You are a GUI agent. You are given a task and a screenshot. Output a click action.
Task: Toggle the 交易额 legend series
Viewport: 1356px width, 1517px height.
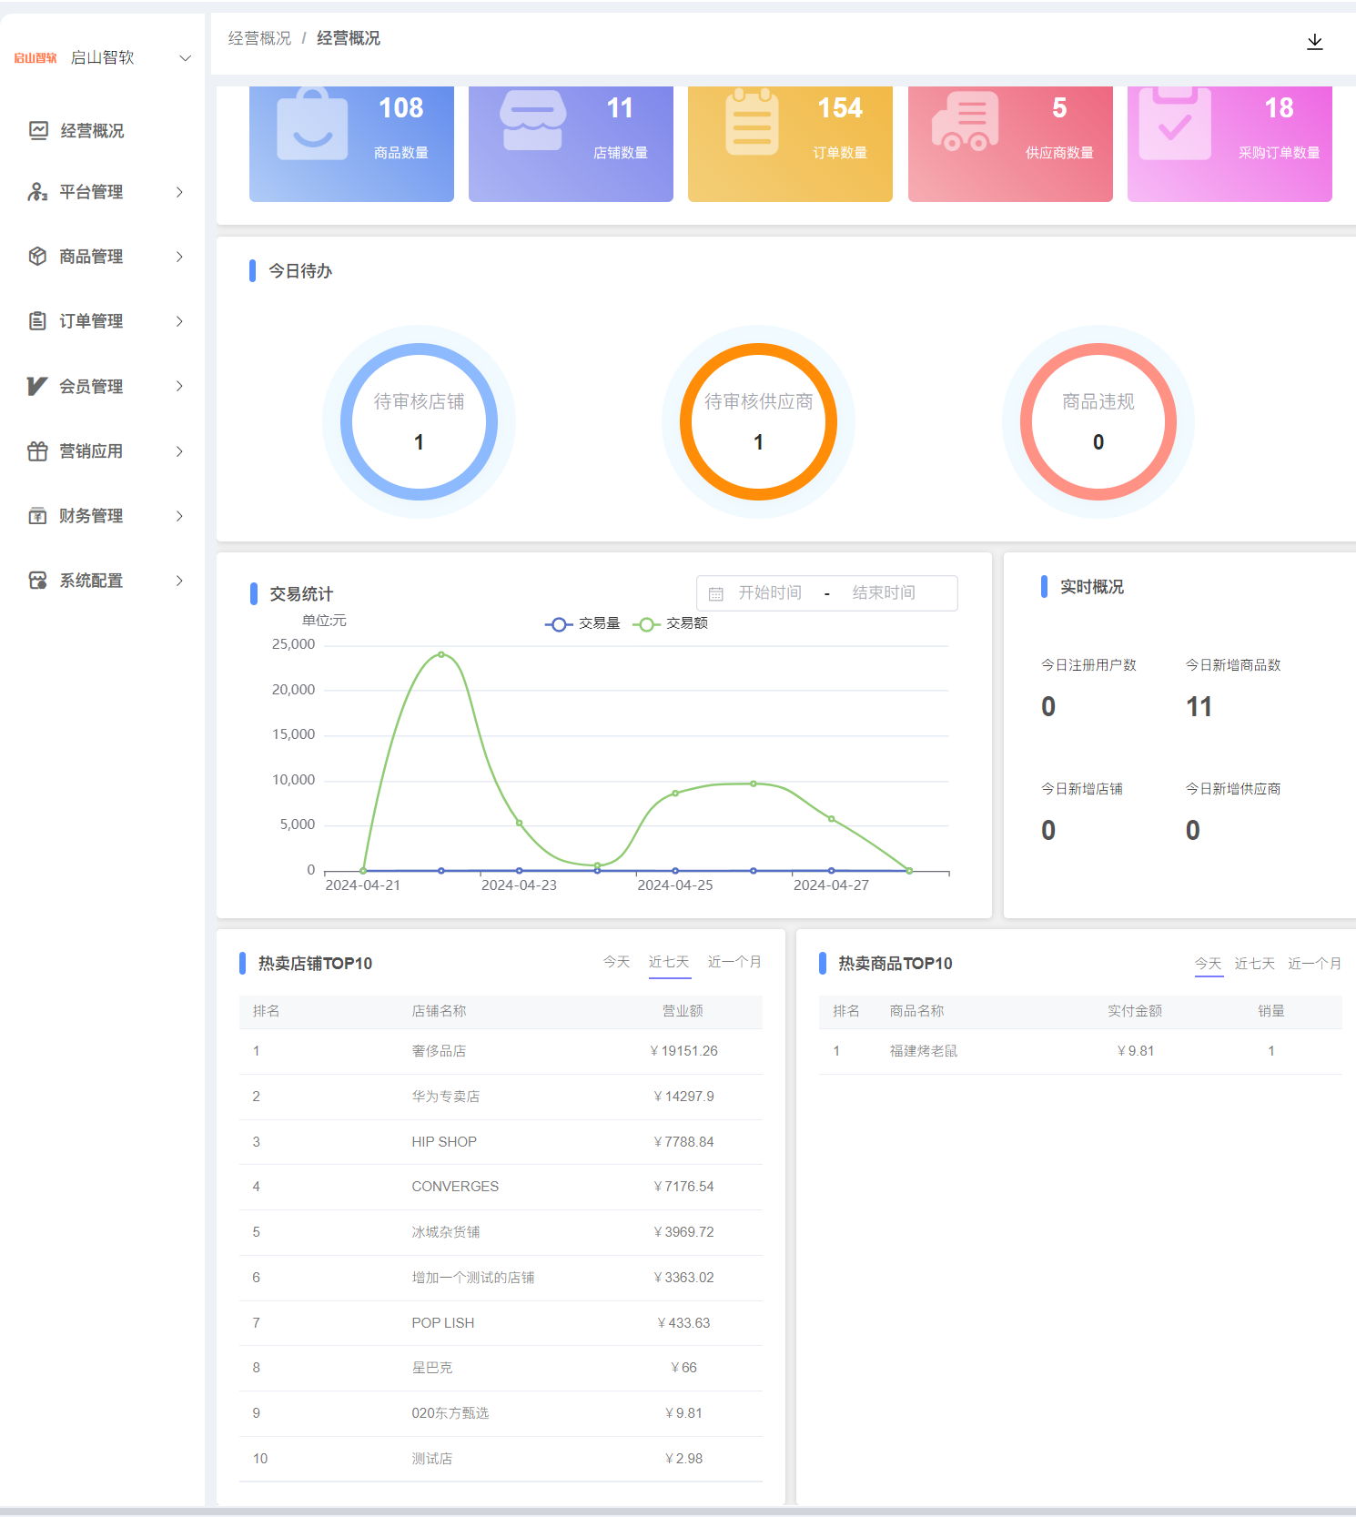(x=671, y=623)
